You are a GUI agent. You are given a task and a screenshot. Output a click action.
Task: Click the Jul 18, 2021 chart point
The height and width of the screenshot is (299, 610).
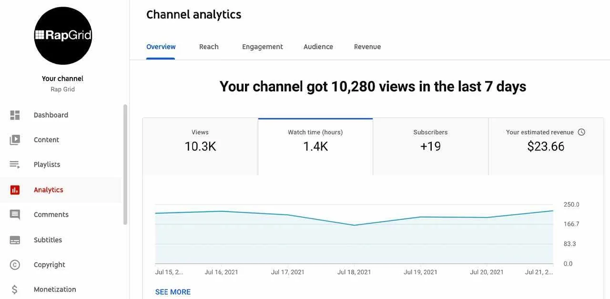[354, 225]
